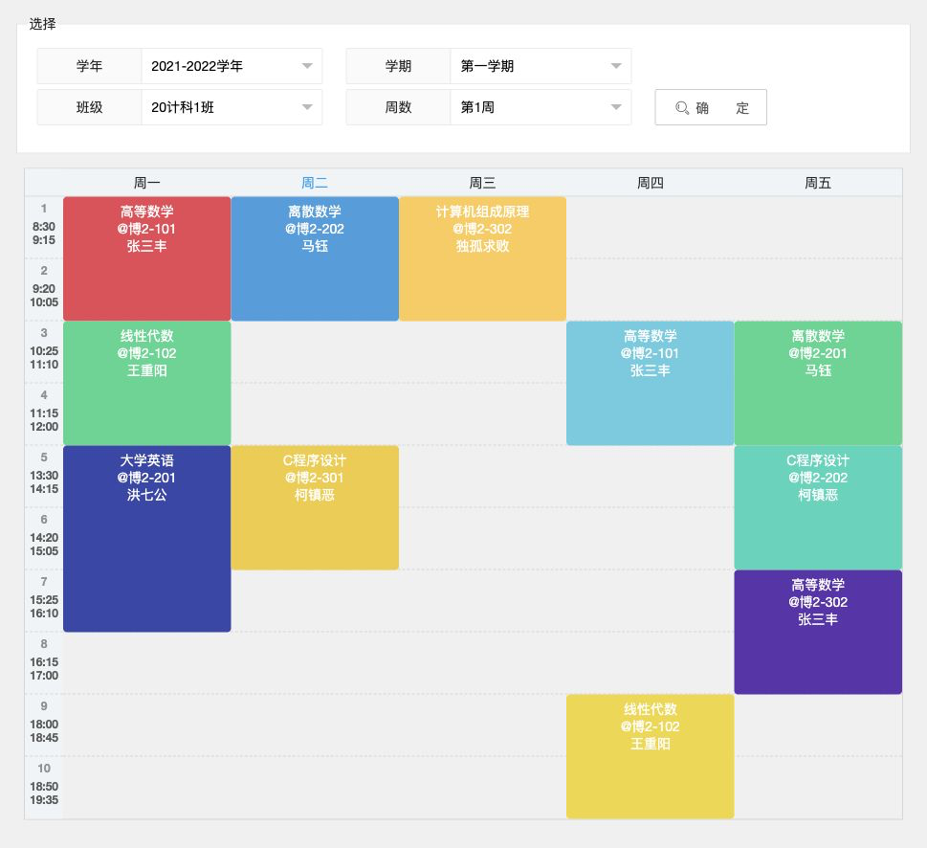The width and height of the screenshot is (927, 848).
Task: Open Tuesday yellow C程序设计 博2-301 block
Action: pyautogui.click(x=315, y=507)
